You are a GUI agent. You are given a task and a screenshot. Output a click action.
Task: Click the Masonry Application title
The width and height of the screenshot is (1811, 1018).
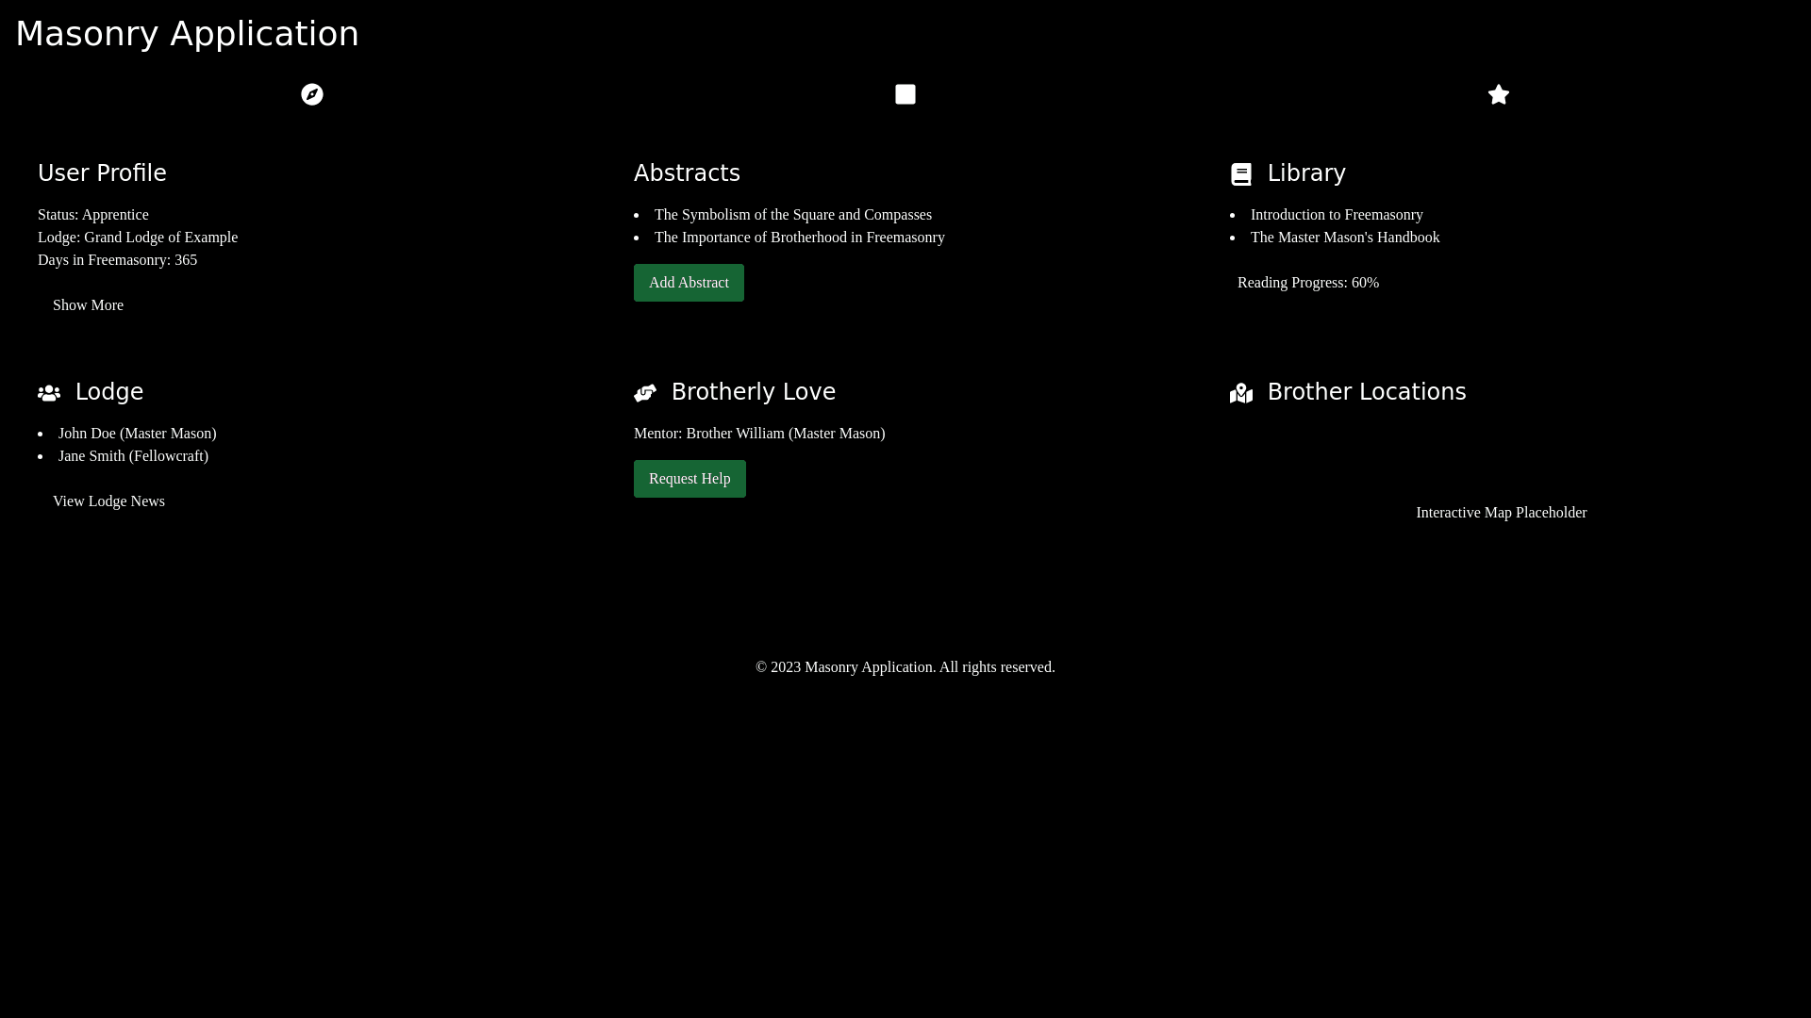coord(187,34)
